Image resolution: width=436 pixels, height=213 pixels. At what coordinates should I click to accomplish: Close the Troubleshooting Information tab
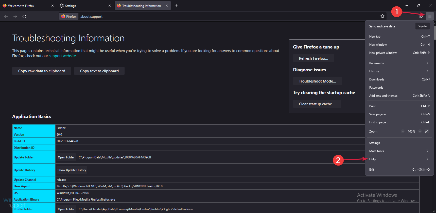click(167, 6)
